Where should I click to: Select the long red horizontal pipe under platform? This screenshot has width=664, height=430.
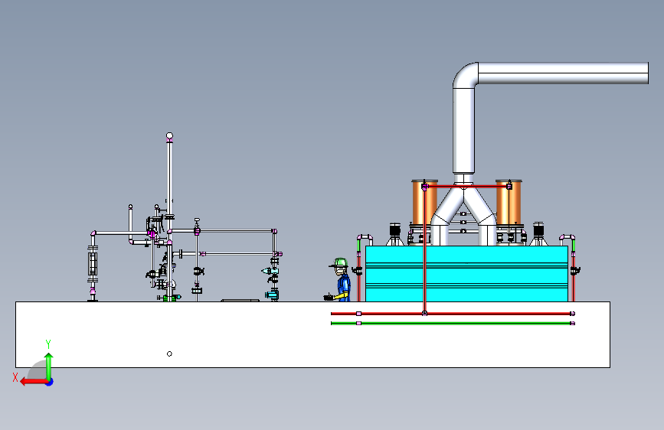[453, 314]
